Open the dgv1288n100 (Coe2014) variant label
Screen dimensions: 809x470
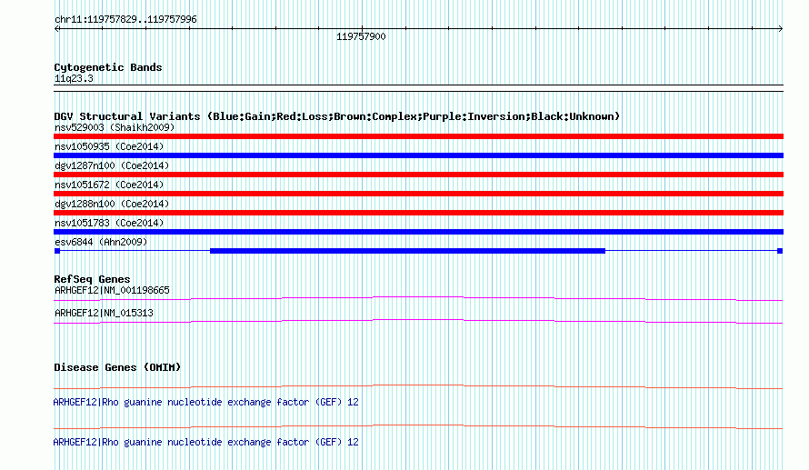tap(112, 204)
